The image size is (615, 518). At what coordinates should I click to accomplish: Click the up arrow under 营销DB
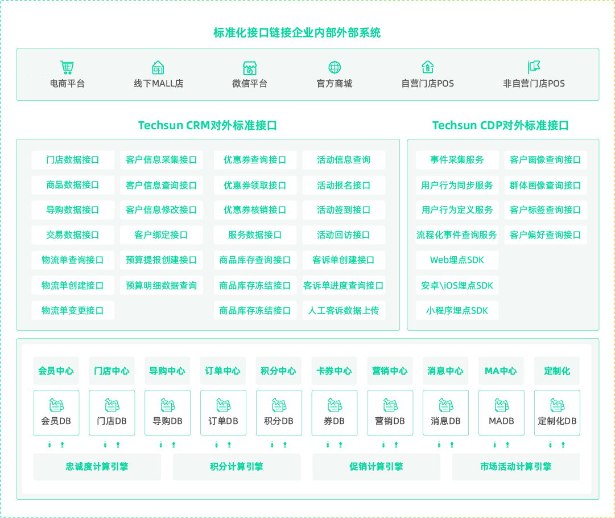396,445
